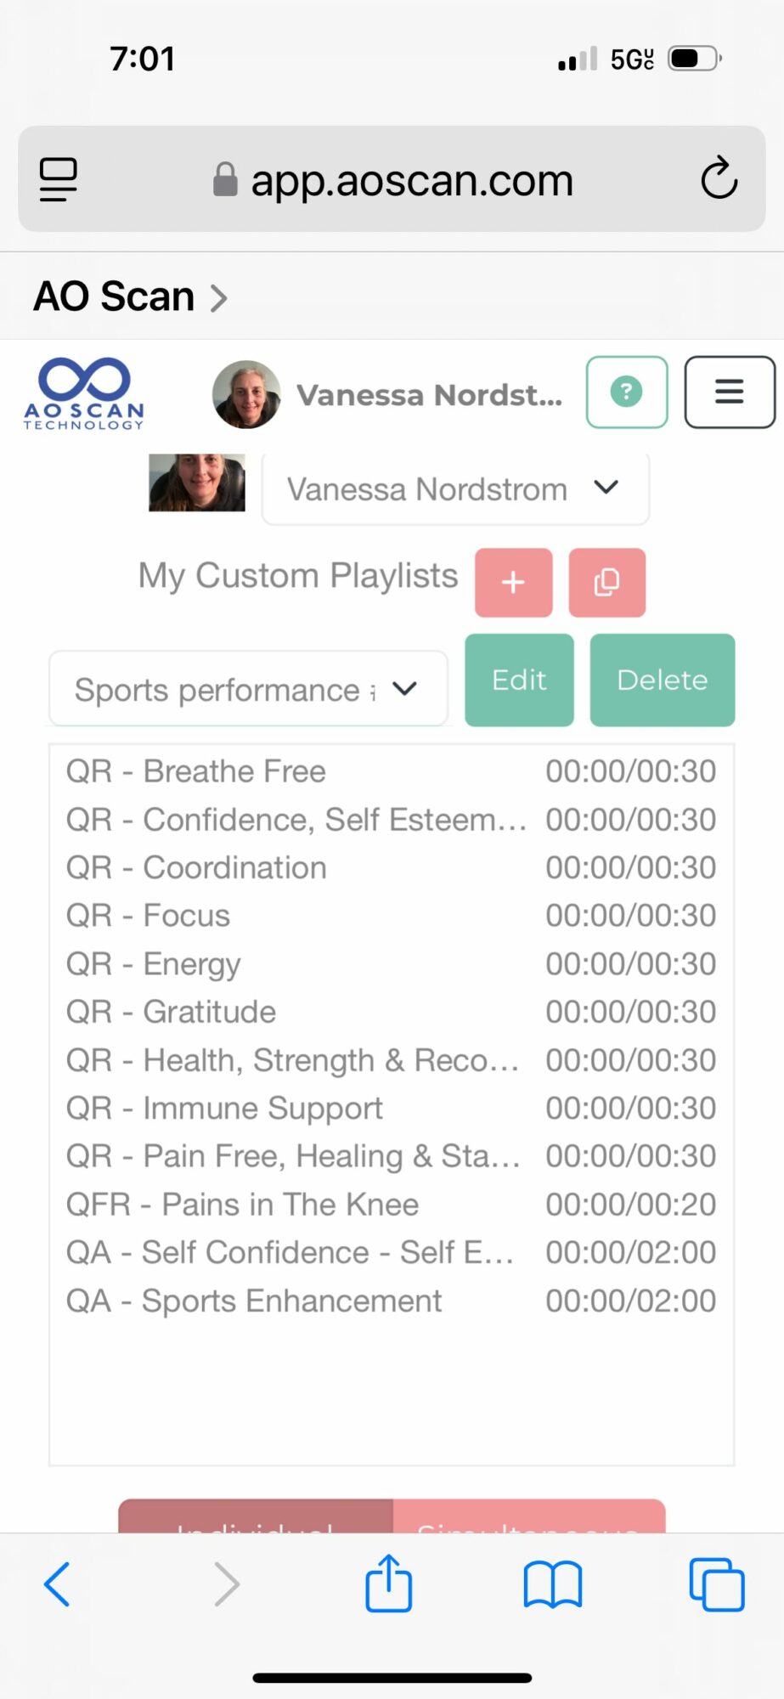Reload the page in Safari
Image resolution: width=784 pixels, height=1699 pixels.
click(719, 178)
